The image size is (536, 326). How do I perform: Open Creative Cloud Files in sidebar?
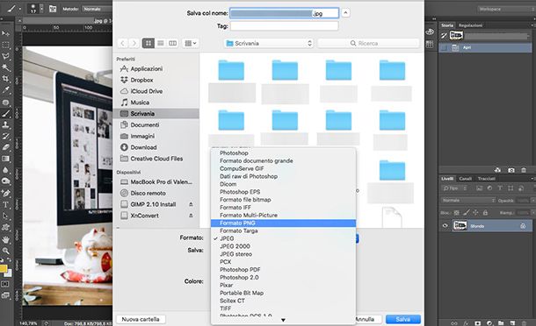(x=156, y=159)
